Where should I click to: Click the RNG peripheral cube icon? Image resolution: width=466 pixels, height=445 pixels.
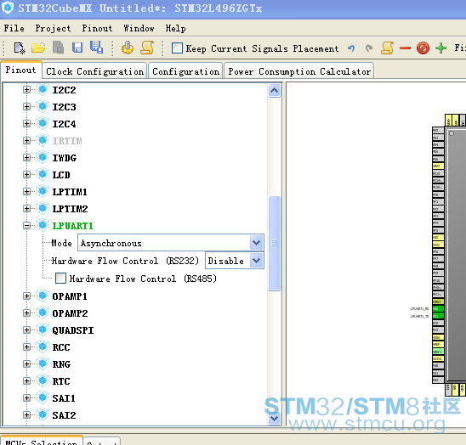click(x=43, y=364)
